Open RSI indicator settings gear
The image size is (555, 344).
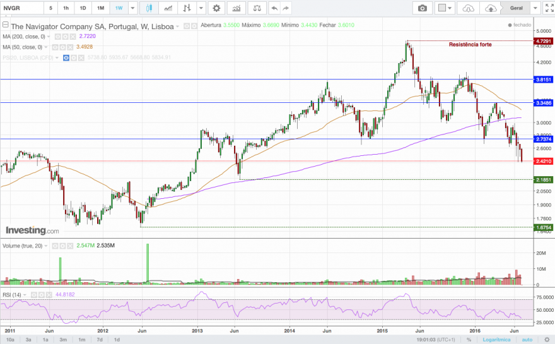point(42,295)
